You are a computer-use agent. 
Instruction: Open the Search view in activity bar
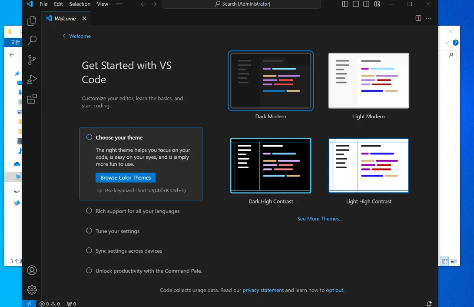click(x=32, y=40)
